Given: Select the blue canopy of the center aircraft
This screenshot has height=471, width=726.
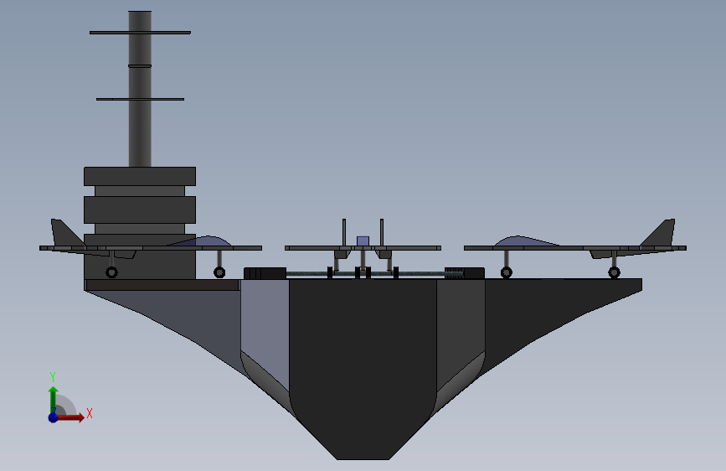Looking at the screenshot, I should click(363, 241).
